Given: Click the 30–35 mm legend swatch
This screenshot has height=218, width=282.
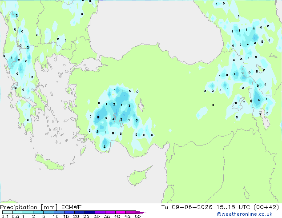Looking at the screenshot, I should [100, 212].
